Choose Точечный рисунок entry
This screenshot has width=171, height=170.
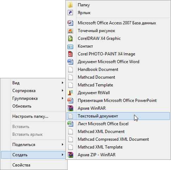pos(118,31)
